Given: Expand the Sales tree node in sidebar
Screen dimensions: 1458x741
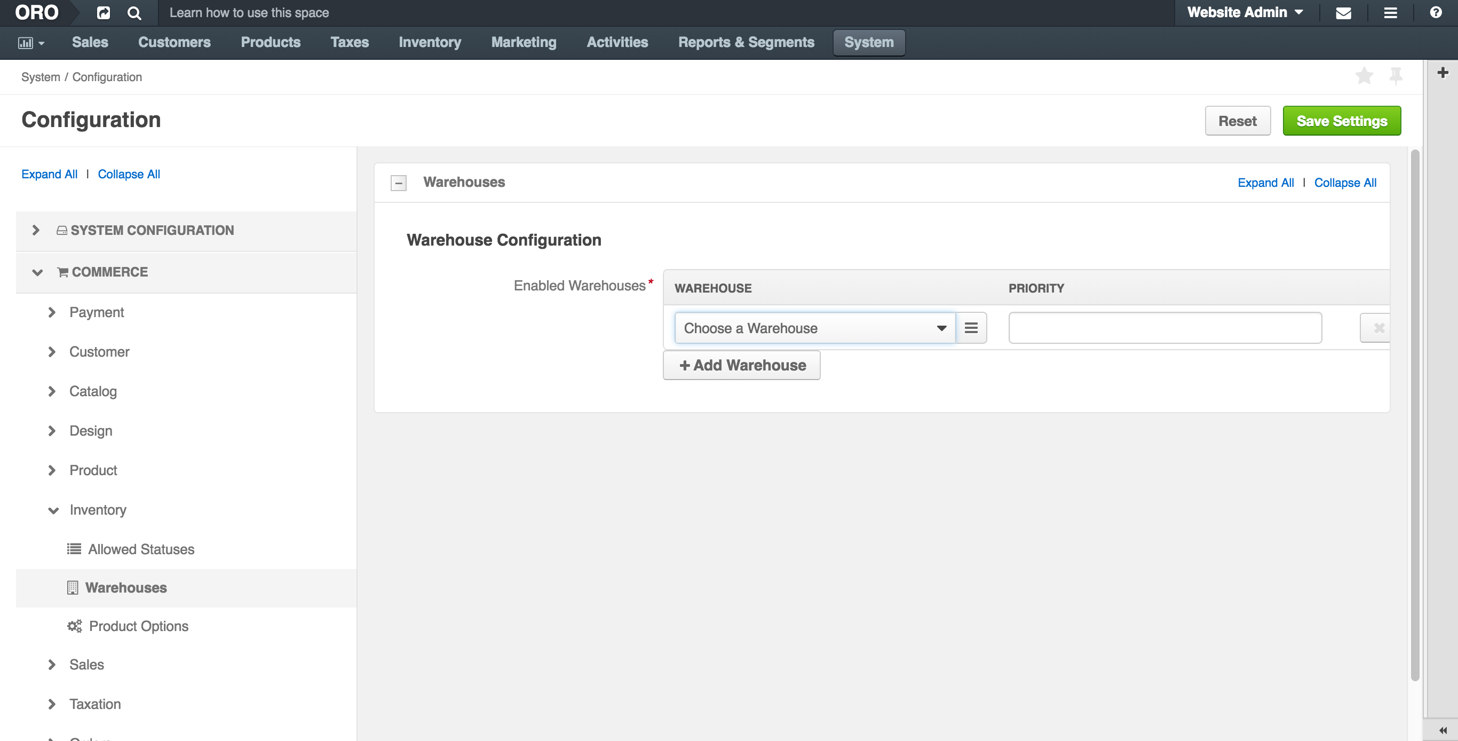Looking at the screenshot, I should pos(52,665).
